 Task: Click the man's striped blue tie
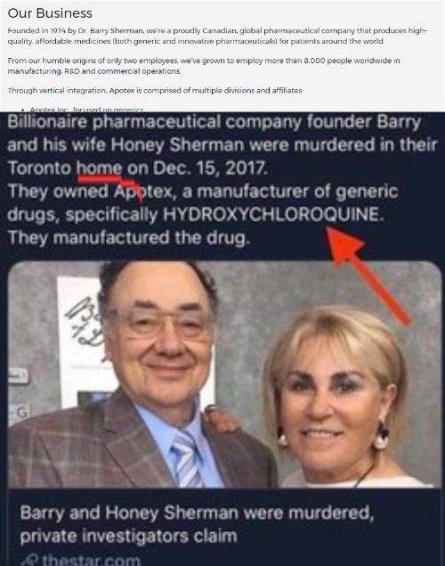(188, 458)
